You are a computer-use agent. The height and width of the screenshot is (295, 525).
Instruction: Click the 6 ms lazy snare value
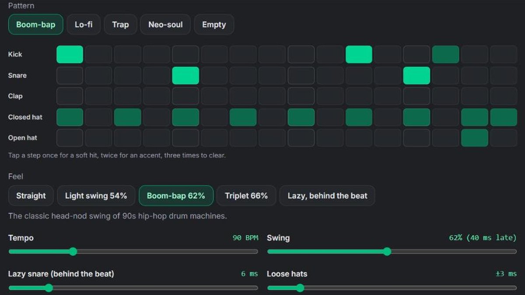point(249,274)
